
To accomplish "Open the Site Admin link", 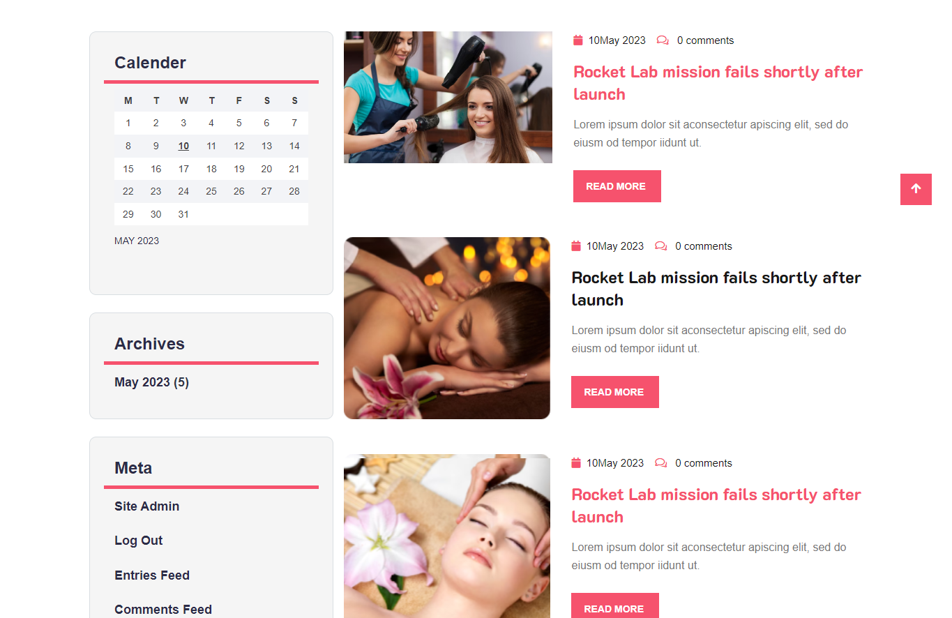I will (x=147, y=506).
